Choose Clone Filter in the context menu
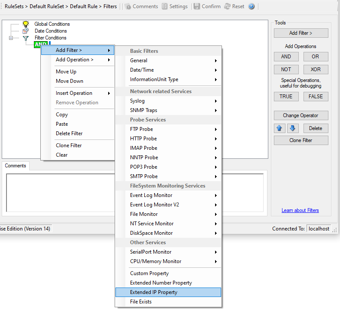The width and height of the screenshot is (340, 309). coord(69,145)
